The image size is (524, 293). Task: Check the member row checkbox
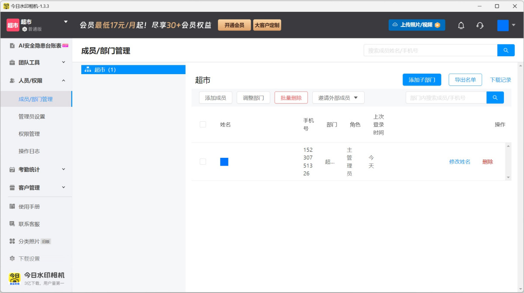tap(203, 162)
